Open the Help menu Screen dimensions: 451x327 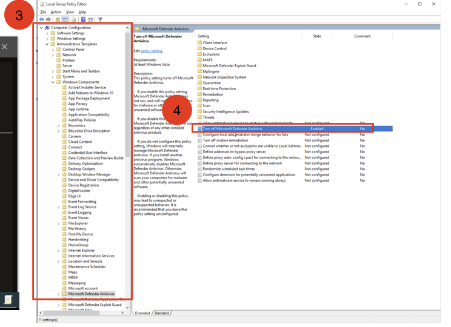[x=82, y=12]
